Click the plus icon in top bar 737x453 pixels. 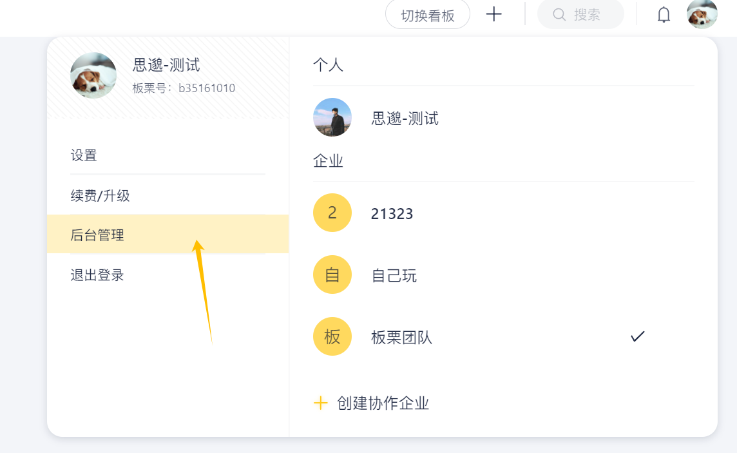[493, 14]
